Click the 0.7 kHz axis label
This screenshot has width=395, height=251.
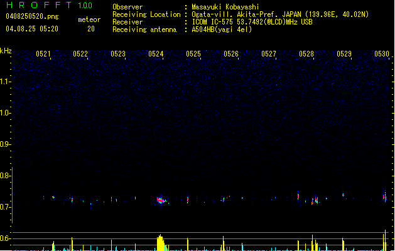pyautogui.click(x=5, y=207)
